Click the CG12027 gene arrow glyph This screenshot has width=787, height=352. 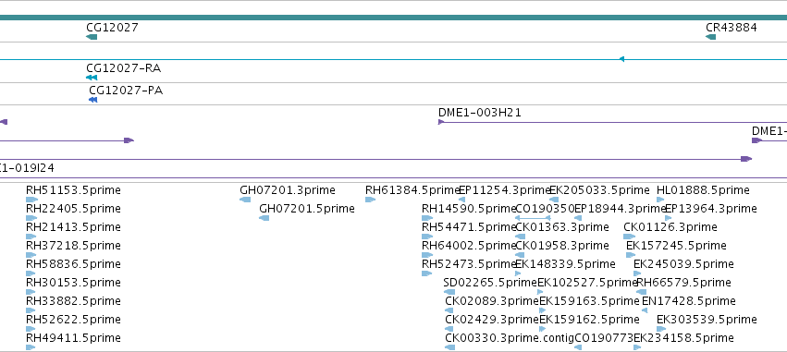(x=92, y=37)
